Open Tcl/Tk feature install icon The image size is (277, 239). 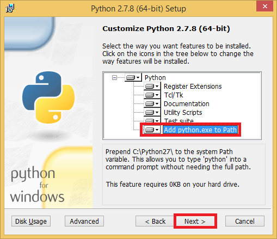[x=152, y=95]
